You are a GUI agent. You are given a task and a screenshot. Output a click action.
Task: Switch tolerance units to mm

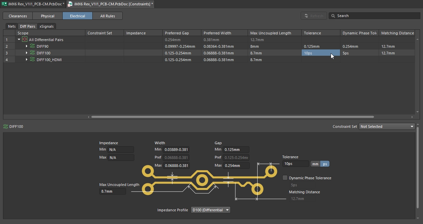coord(315,164)
